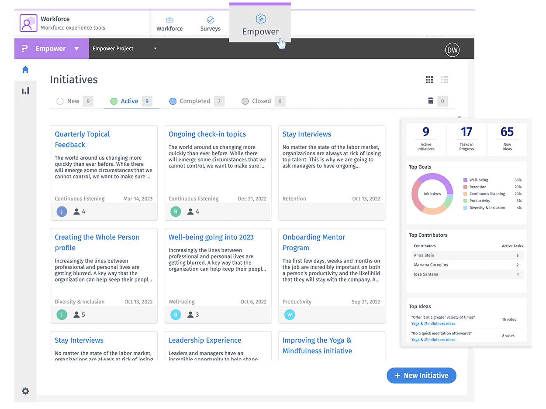Image resolution: width=546 pixels, height=409 pixels.
Task: Click the Top Goals donut chart
Action: [432, 194]
